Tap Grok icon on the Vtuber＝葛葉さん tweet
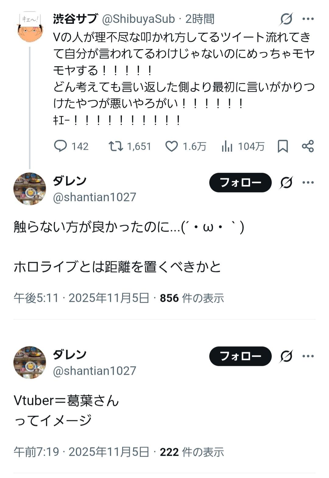The image size is (329, 478). (x=286, y=356)
